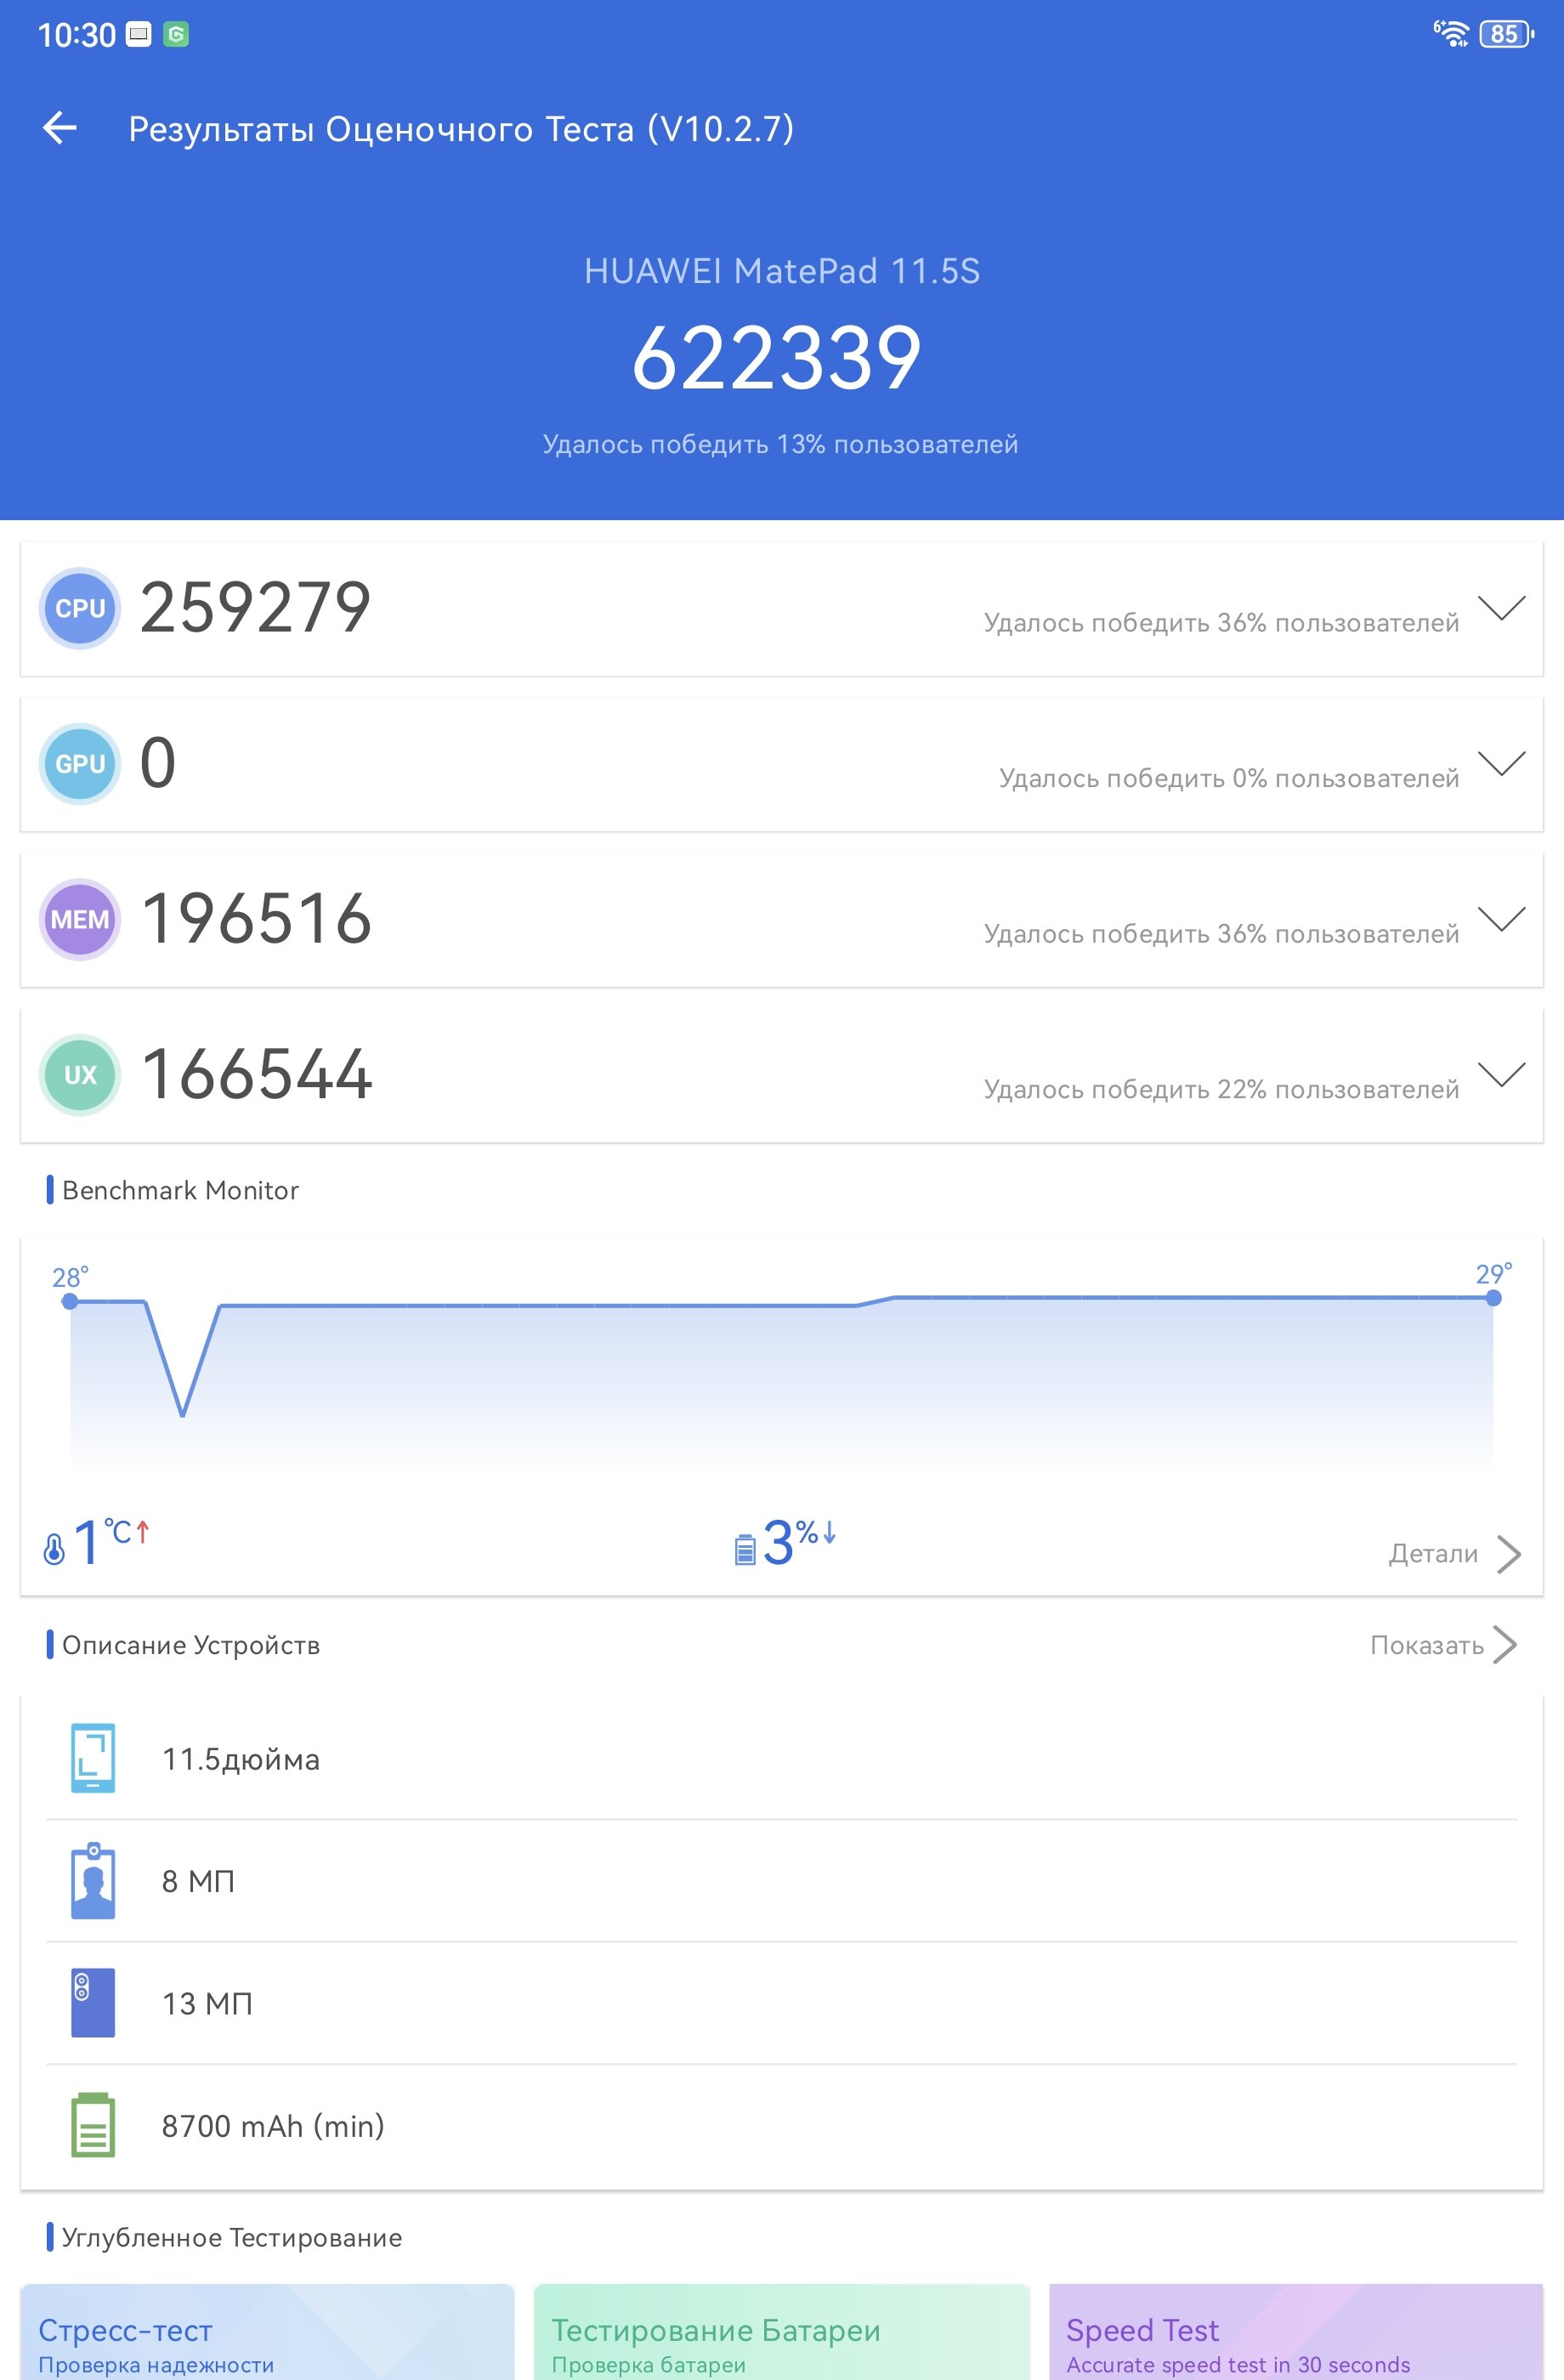Viewport: 1564px width, 2380px height.
Task: Tap the Углубленное Тестирование heading
Action: (232, 2237)
